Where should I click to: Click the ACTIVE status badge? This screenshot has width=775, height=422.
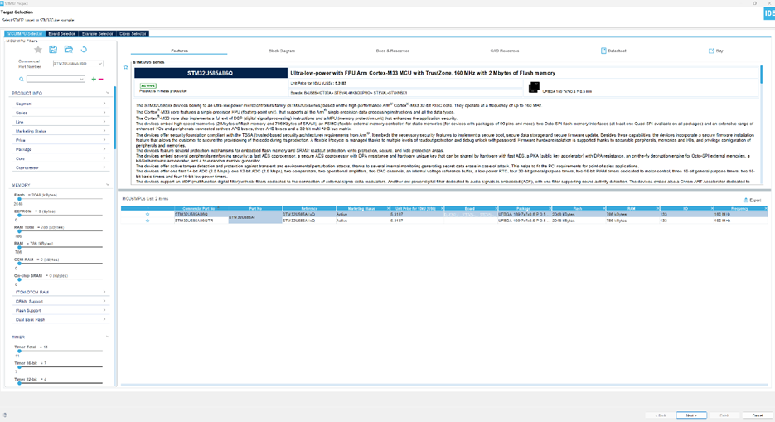click(x=148, y=85)
